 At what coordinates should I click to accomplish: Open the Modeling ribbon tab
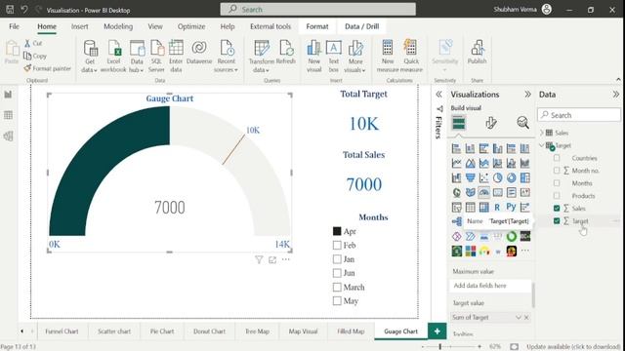pyautogui.click(x=118, y=26)
